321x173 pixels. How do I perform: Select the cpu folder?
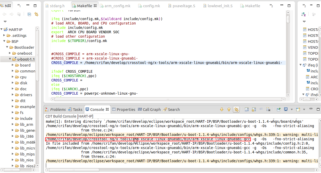click(21, 77)
